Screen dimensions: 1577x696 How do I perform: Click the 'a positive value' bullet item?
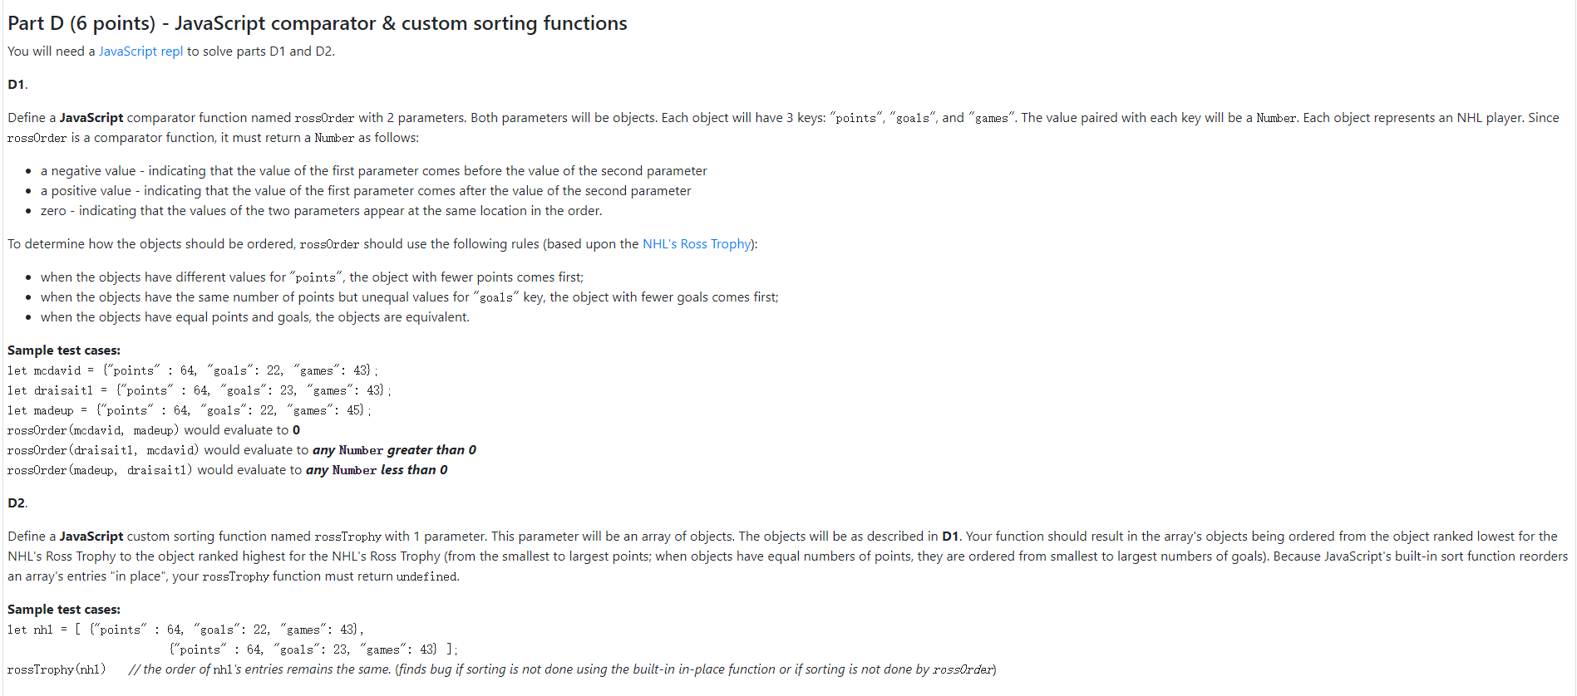point(366,191)
